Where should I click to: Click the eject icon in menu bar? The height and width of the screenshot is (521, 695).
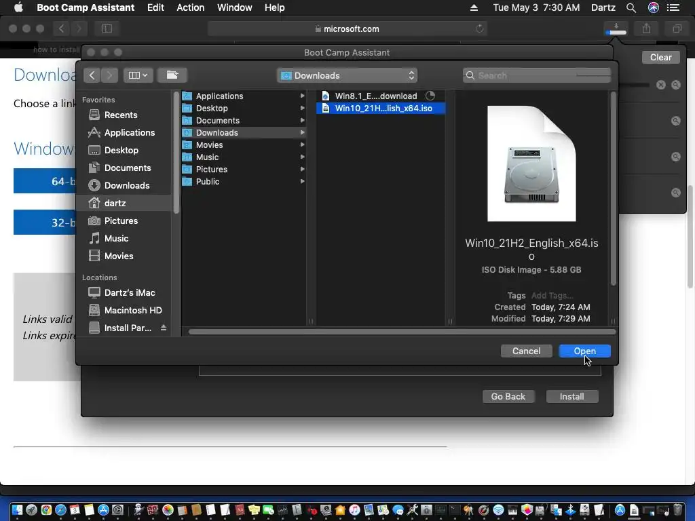(474, 7)
